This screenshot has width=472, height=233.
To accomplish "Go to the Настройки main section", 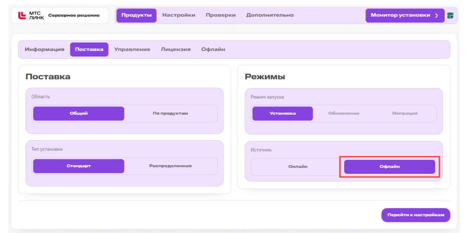I will coord(179,15).
